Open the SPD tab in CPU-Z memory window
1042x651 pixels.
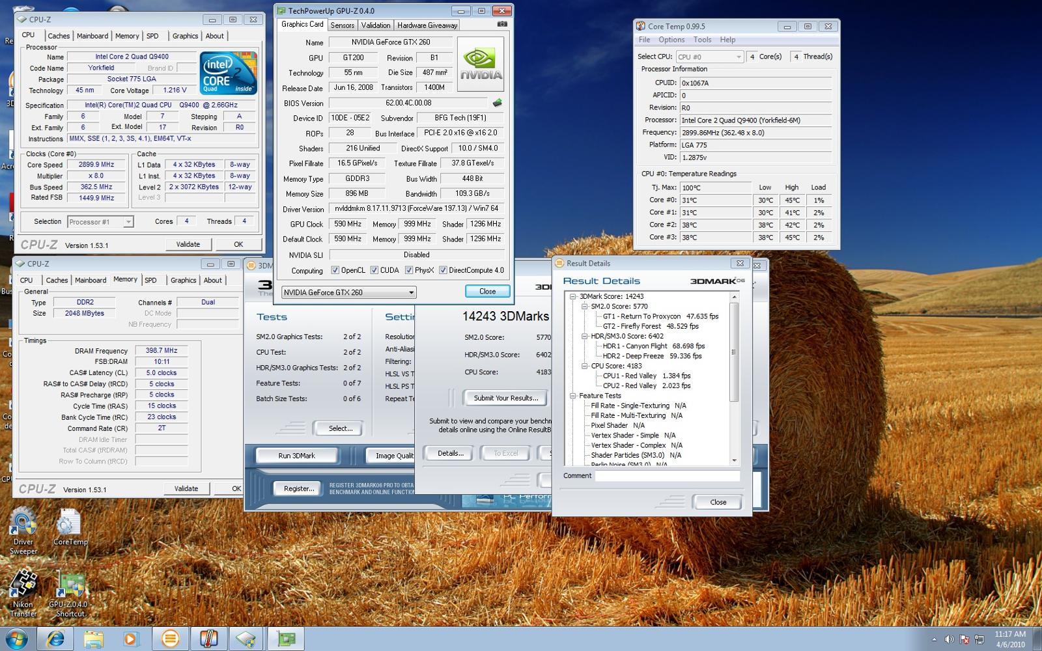coord(150,280)
